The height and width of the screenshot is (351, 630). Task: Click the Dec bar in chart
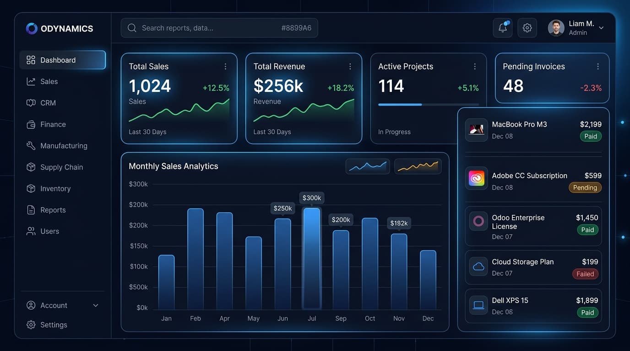[428, 280]
